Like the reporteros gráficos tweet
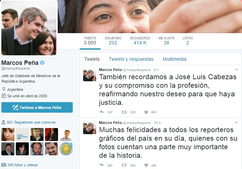242x169 pixels. pos(146,165)
